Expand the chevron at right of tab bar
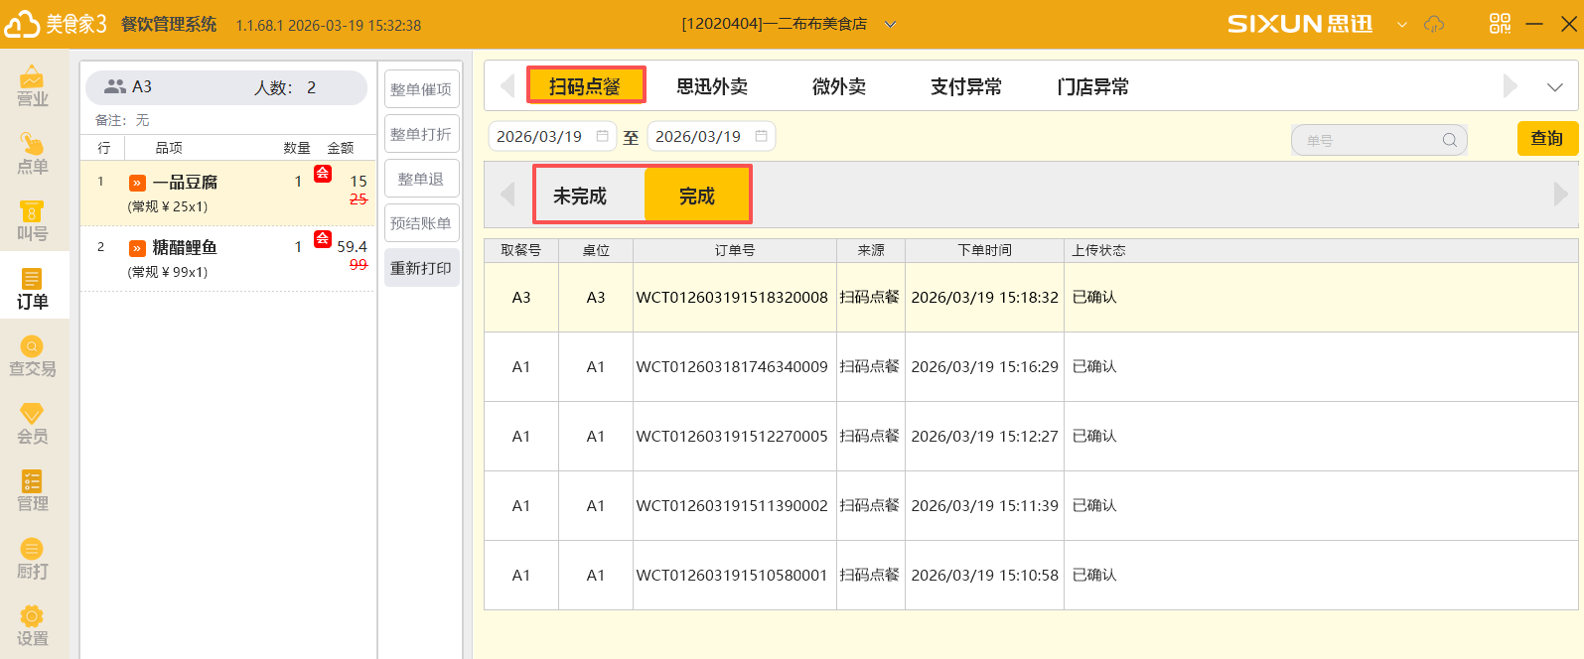The height and width of the screenshot is (659, 1584). point(1555,87)
